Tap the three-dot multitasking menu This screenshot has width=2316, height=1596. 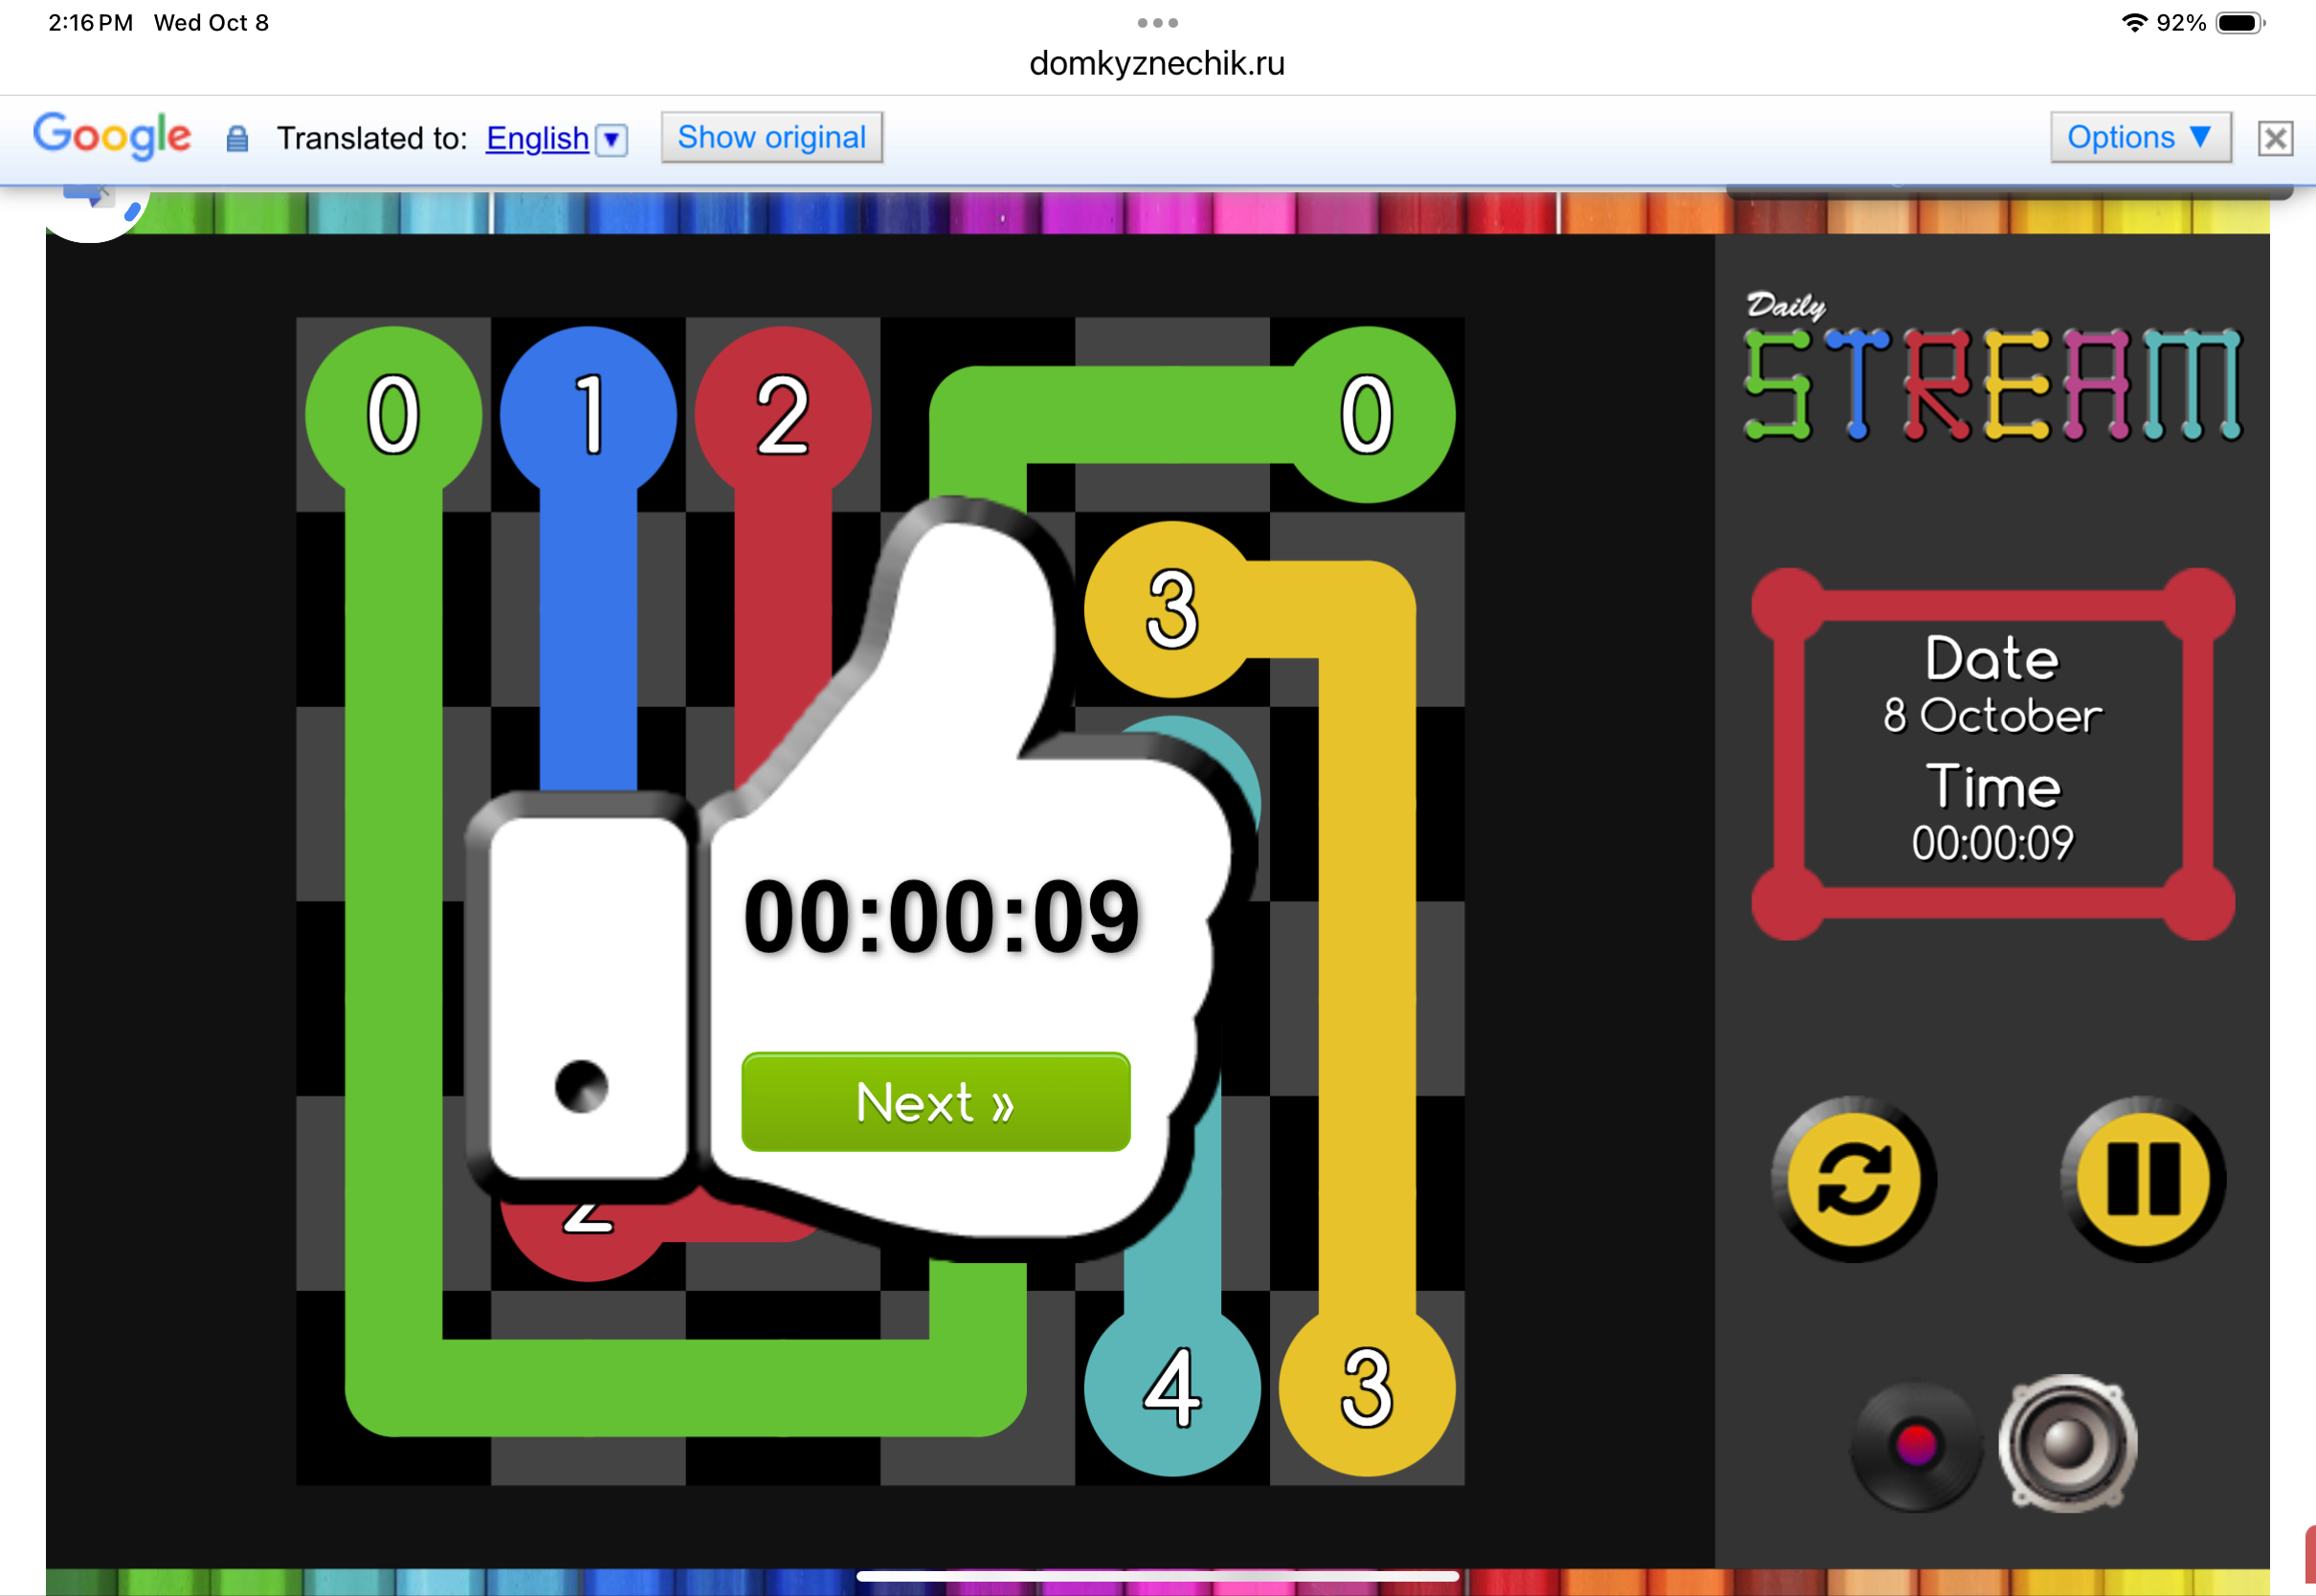(x=1157, y=22)
